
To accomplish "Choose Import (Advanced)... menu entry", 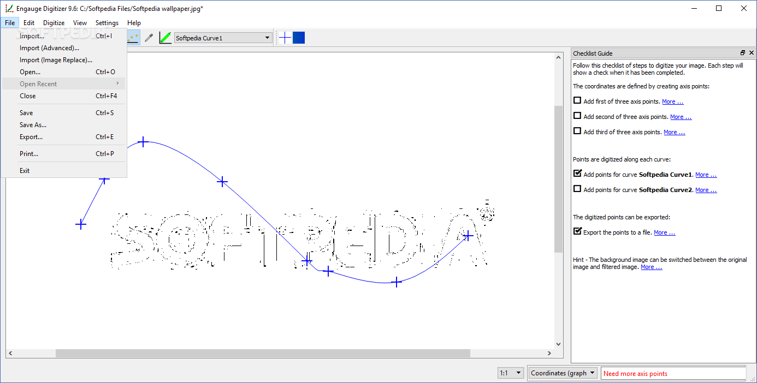I will 64,48.
